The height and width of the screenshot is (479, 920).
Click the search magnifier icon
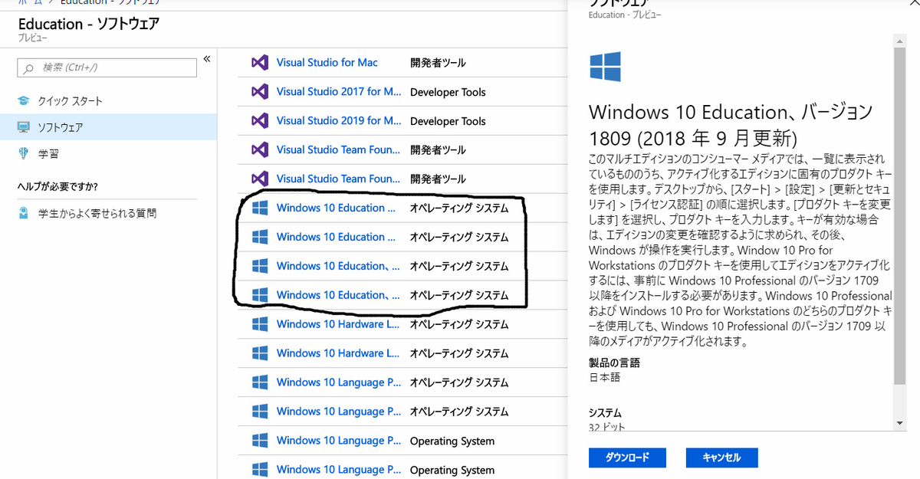pos(29,67)
